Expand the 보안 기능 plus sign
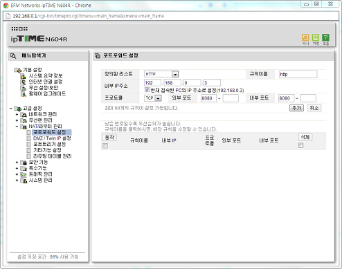 [17, 163]
